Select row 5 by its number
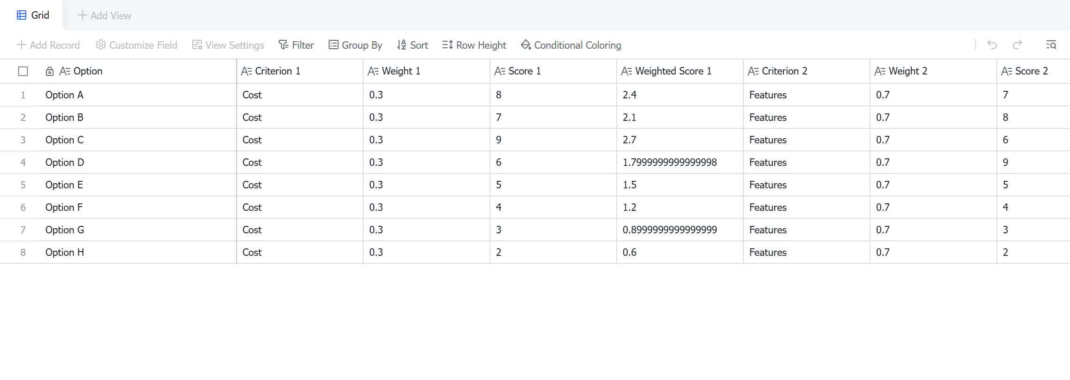1070x380 pixels. [x=23, y=185]
